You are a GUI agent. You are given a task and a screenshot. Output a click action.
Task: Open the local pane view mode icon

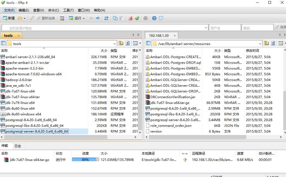tap(135, 43)
